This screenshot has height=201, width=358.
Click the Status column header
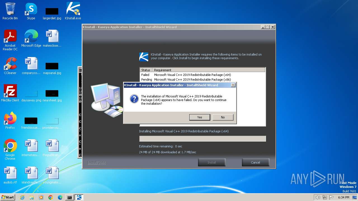point(146,70)
